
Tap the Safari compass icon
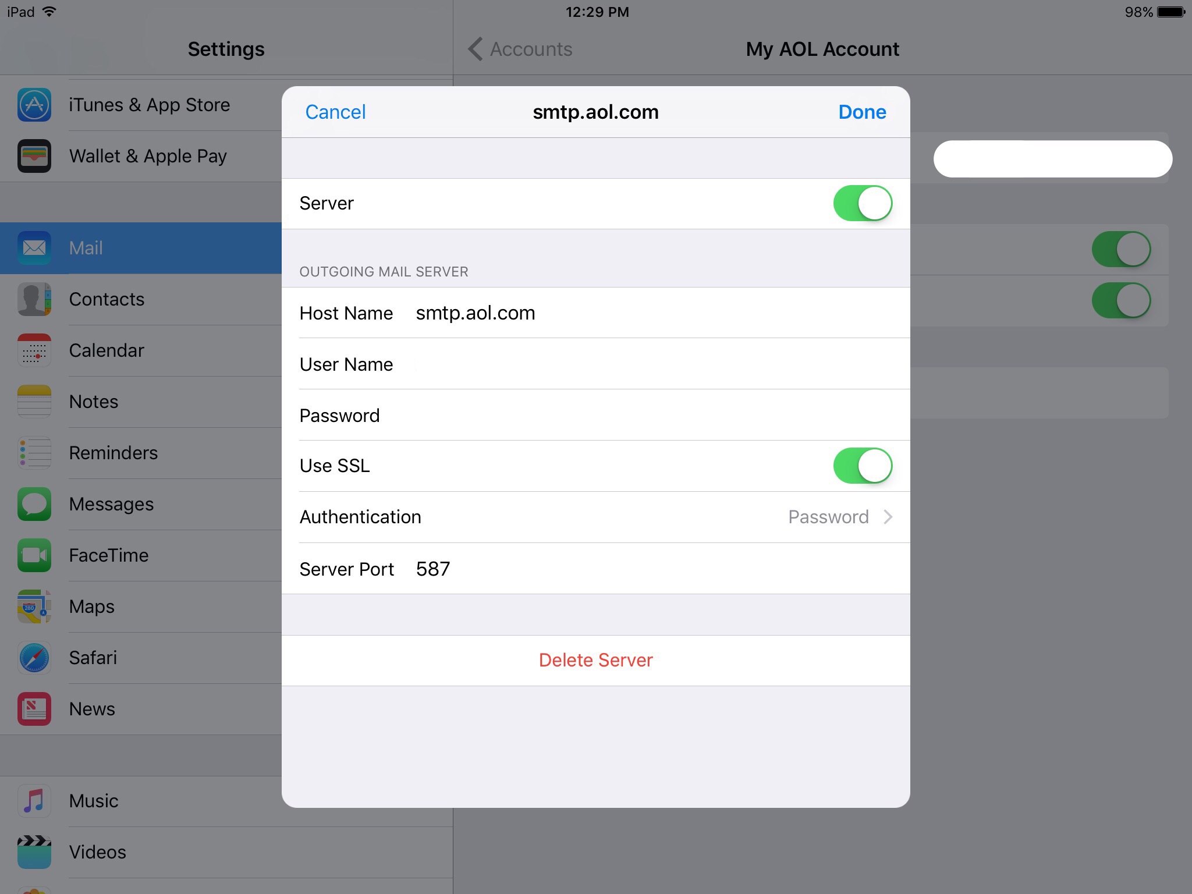34,658
